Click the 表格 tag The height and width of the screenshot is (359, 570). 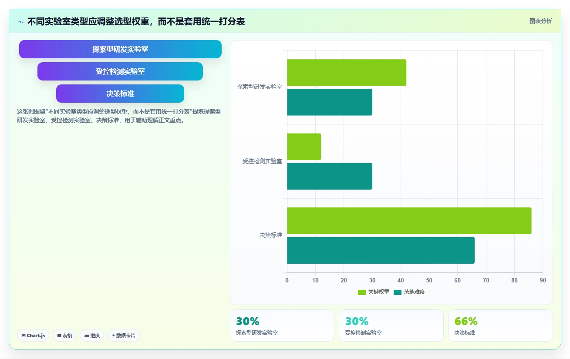click(64, 336)
